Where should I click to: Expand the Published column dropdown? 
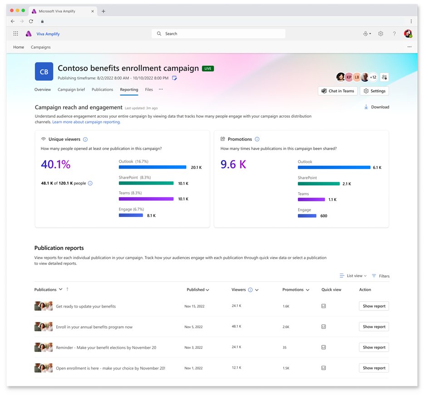coord(198,289)
